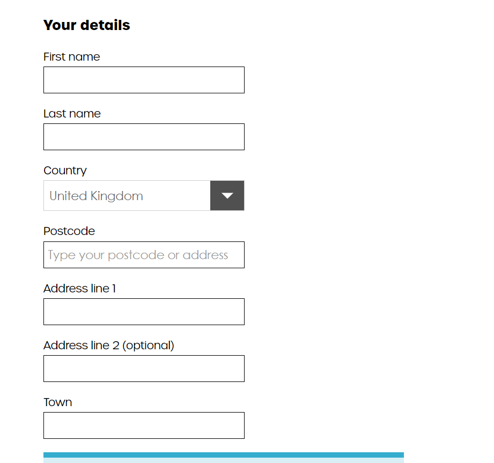Click the dark blue bar below Town
This screenshot has width=494, height=463.
223,455
